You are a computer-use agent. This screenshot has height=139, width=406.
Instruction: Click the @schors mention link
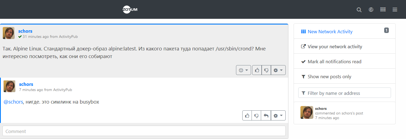pyautogui.click(x=13, y=102)
